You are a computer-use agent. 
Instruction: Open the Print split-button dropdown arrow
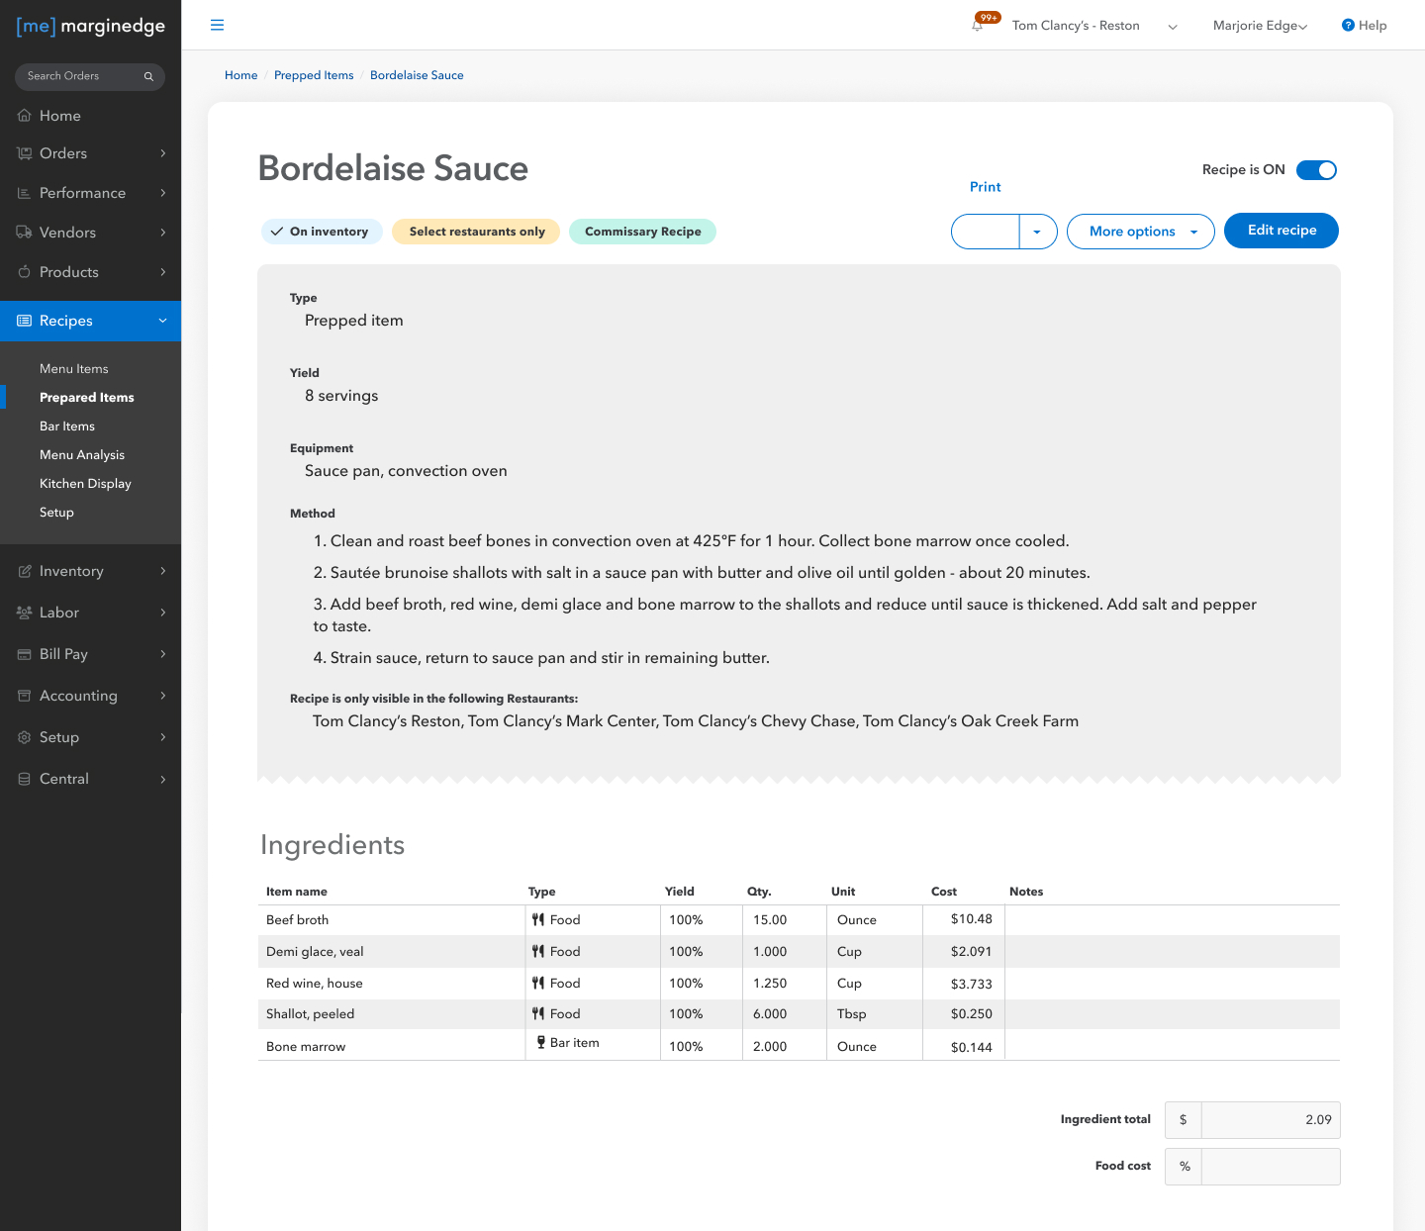pos(1037,232)
